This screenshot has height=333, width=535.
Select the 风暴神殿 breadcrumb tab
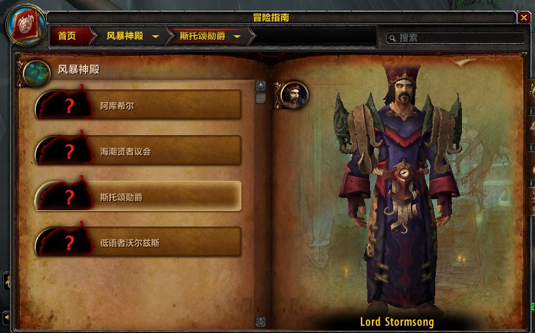(125, 36)
